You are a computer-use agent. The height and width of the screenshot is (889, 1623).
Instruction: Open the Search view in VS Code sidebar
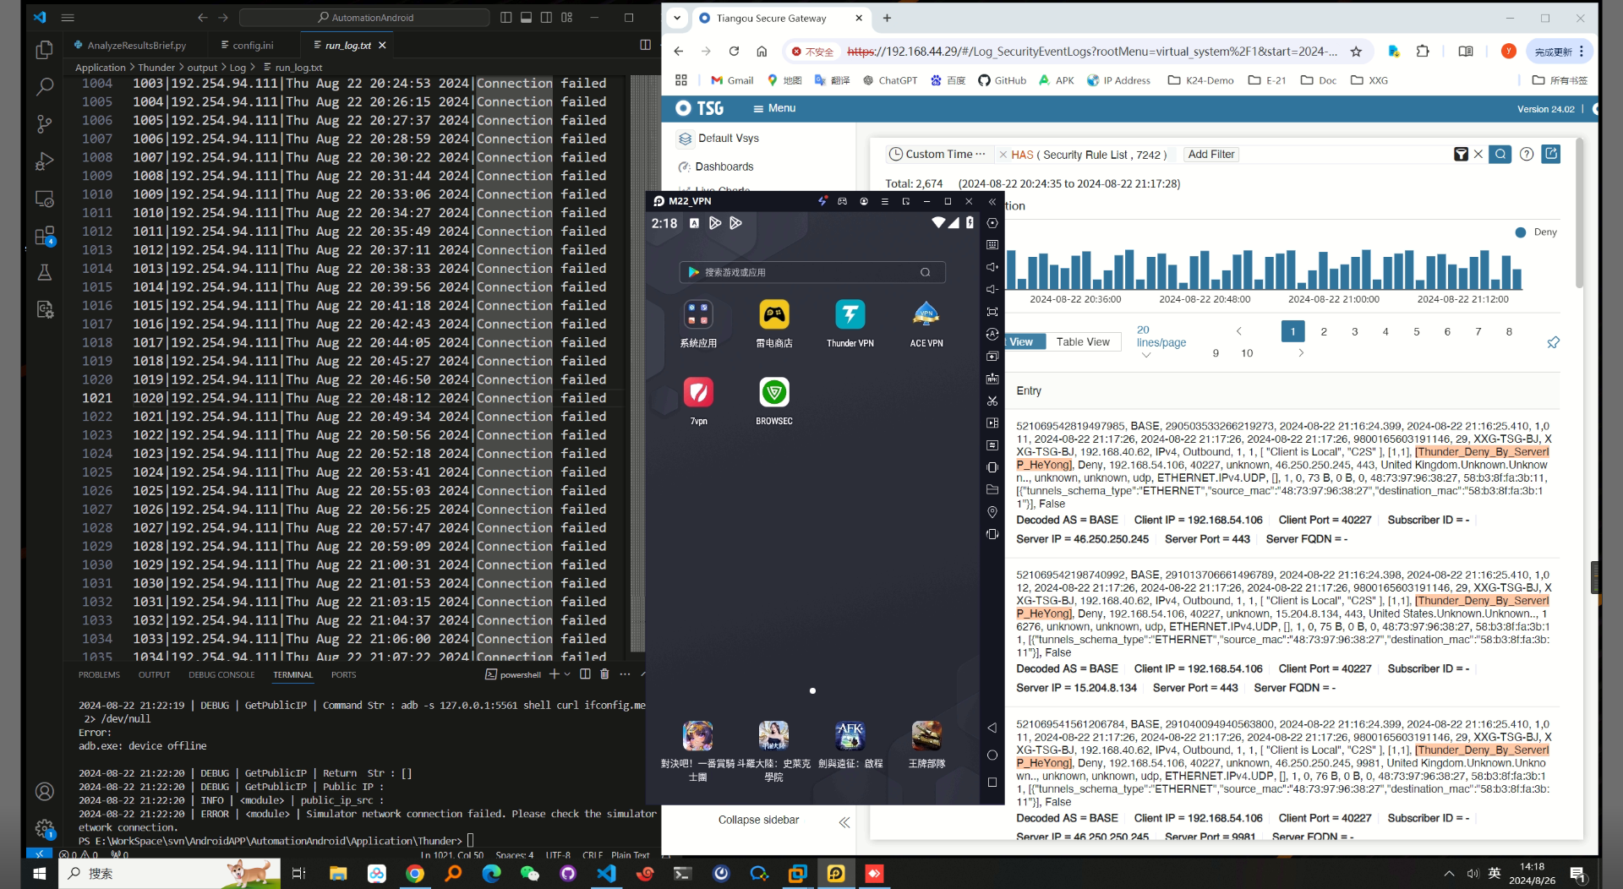coord(45,87)
